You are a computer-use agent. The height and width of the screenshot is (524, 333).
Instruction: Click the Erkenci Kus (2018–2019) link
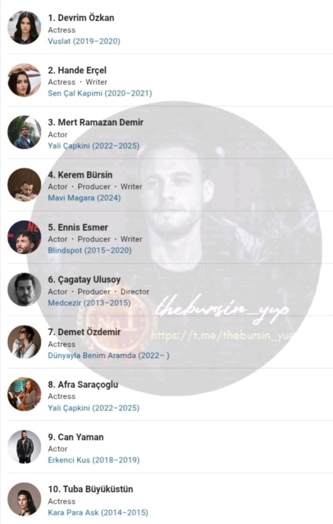pos(94,460)
